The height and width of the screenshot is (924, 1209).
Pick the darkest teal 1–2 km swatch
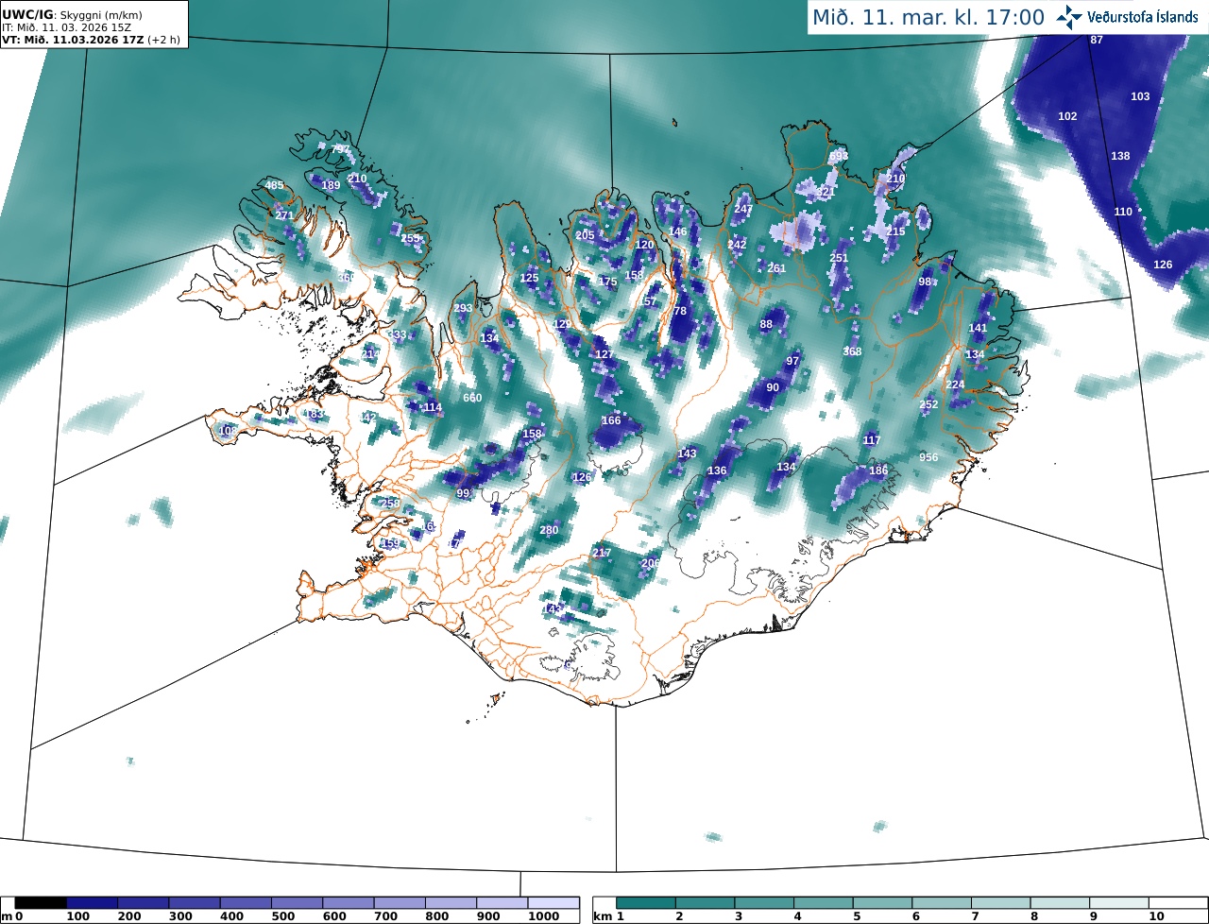646,903
